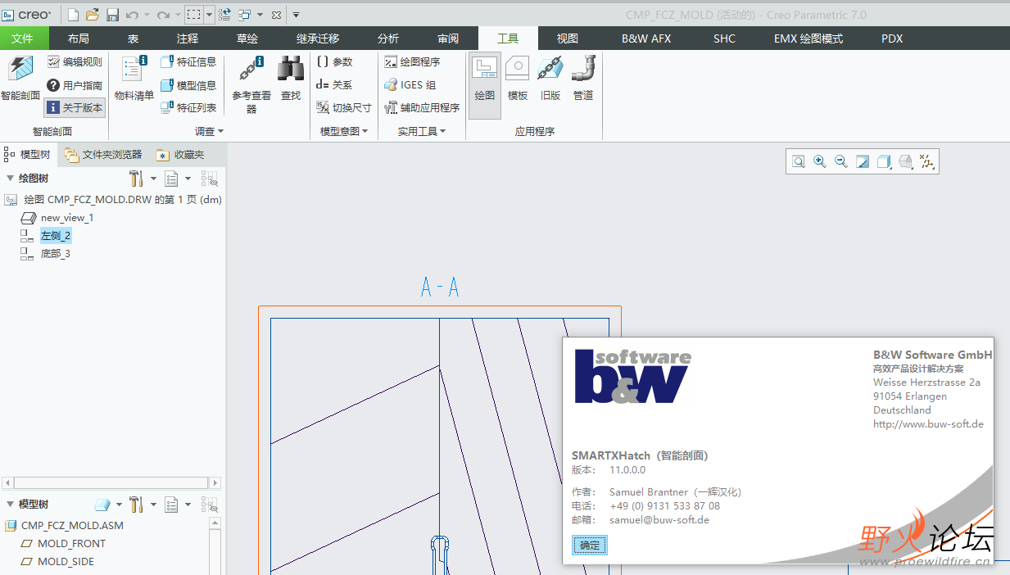This screenshot has height=575, width=1010.
Task: Expand the Investigate (调查) group dropdown
Action: [x=209, y=131]
